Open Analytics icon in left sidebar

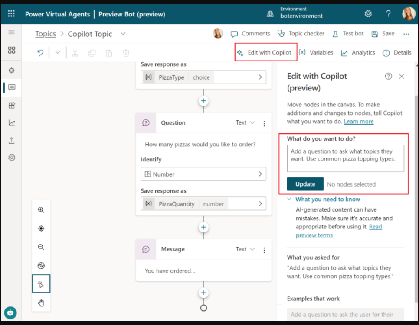click(x=11, y=123)
